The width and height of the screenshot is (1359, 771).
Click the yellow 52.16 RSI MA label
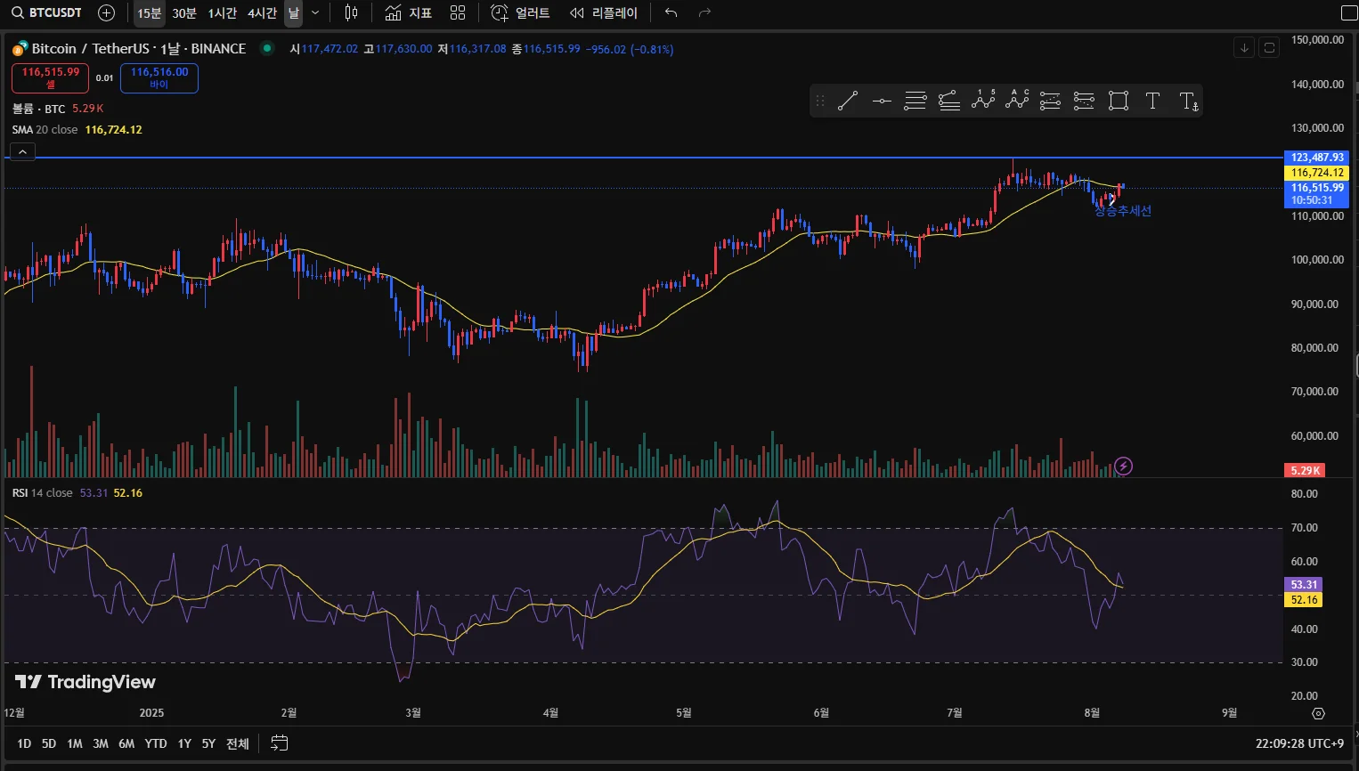coord(1304,600)
